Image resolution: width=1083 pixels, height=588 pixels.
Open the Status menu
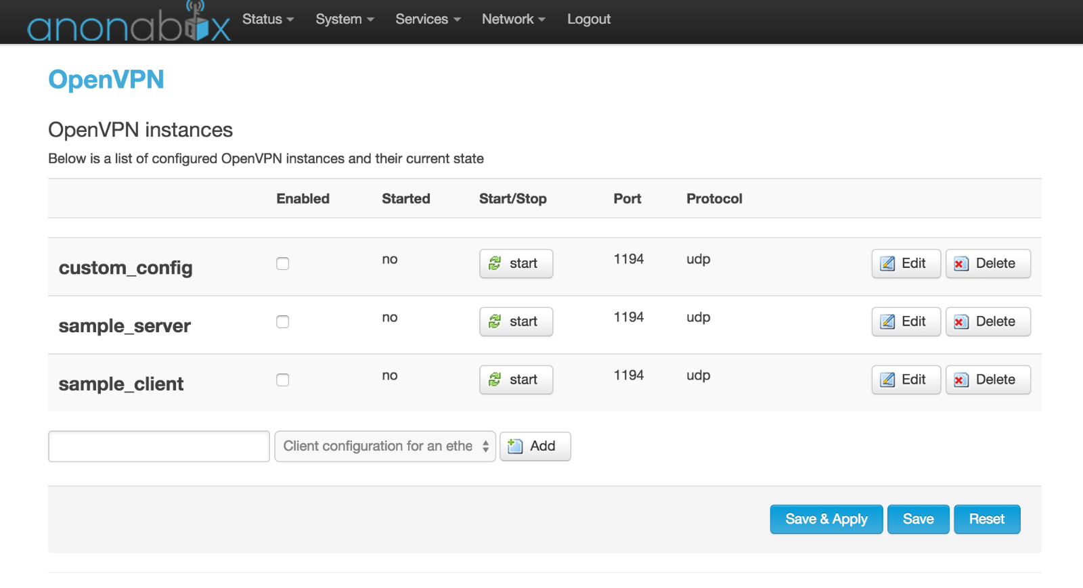[x=268, y=19]
